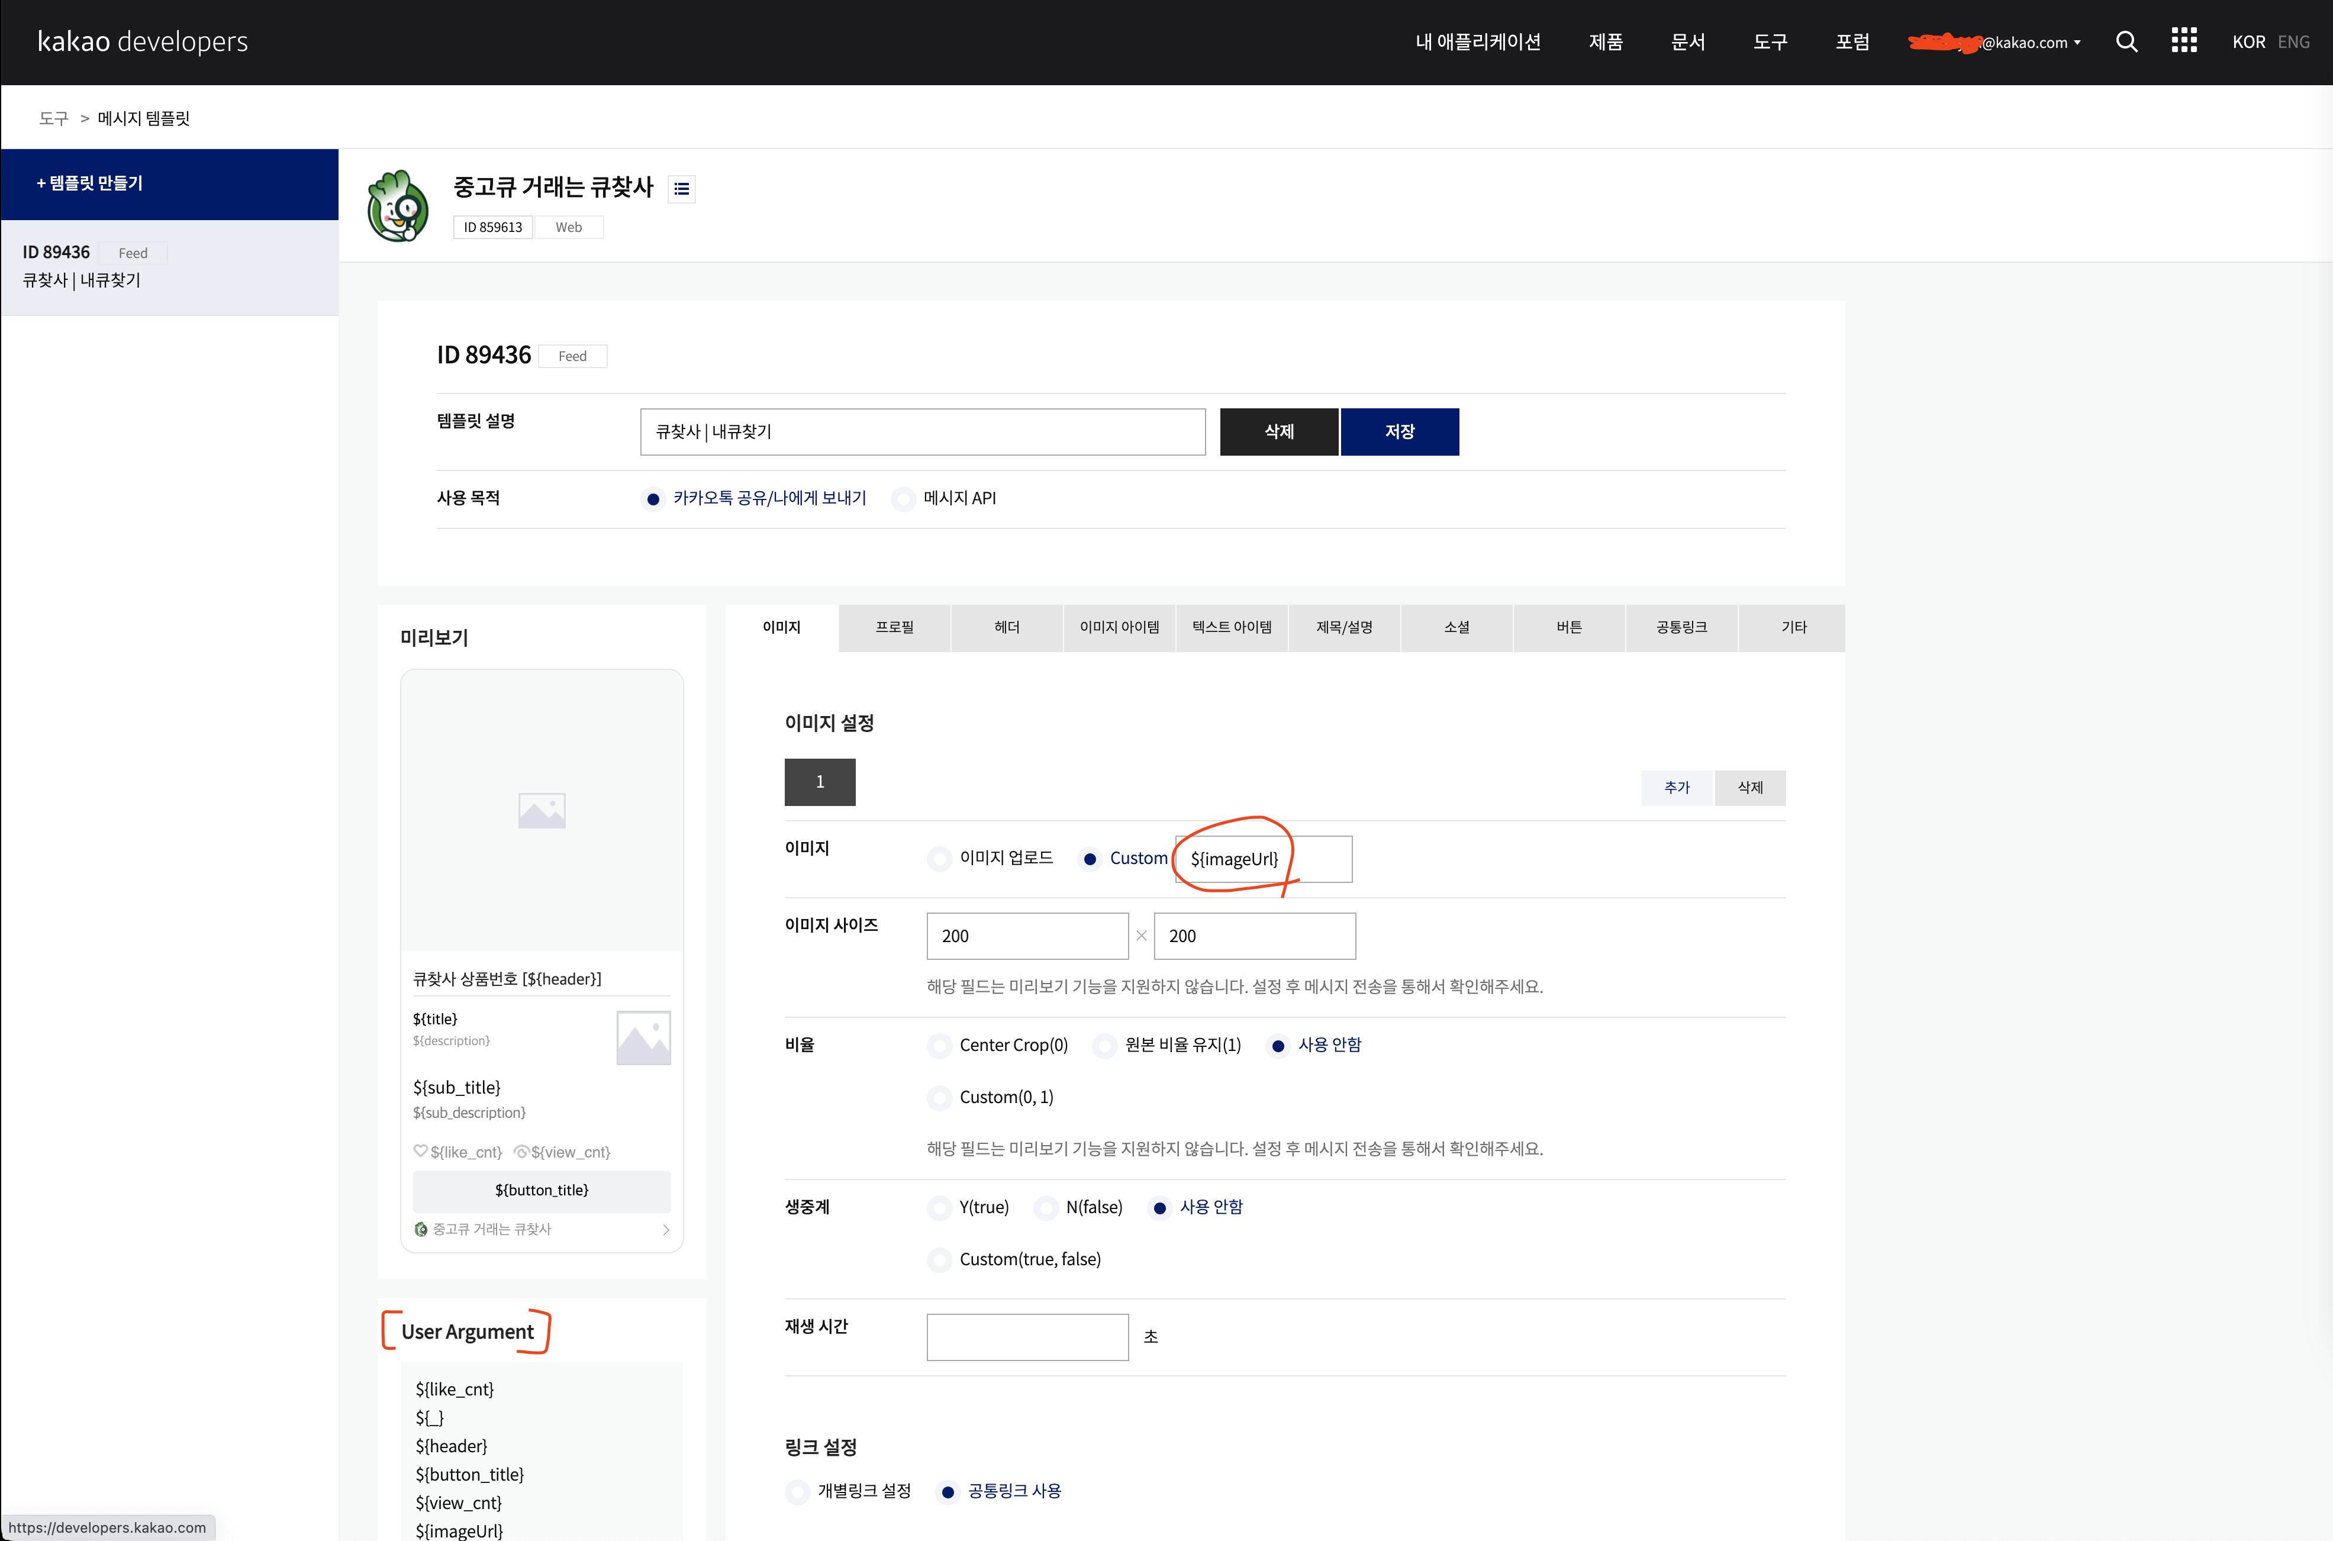Open the apps grid icon
The height and width of the screenshot is (1541, 2333).
coord(2184,40)
